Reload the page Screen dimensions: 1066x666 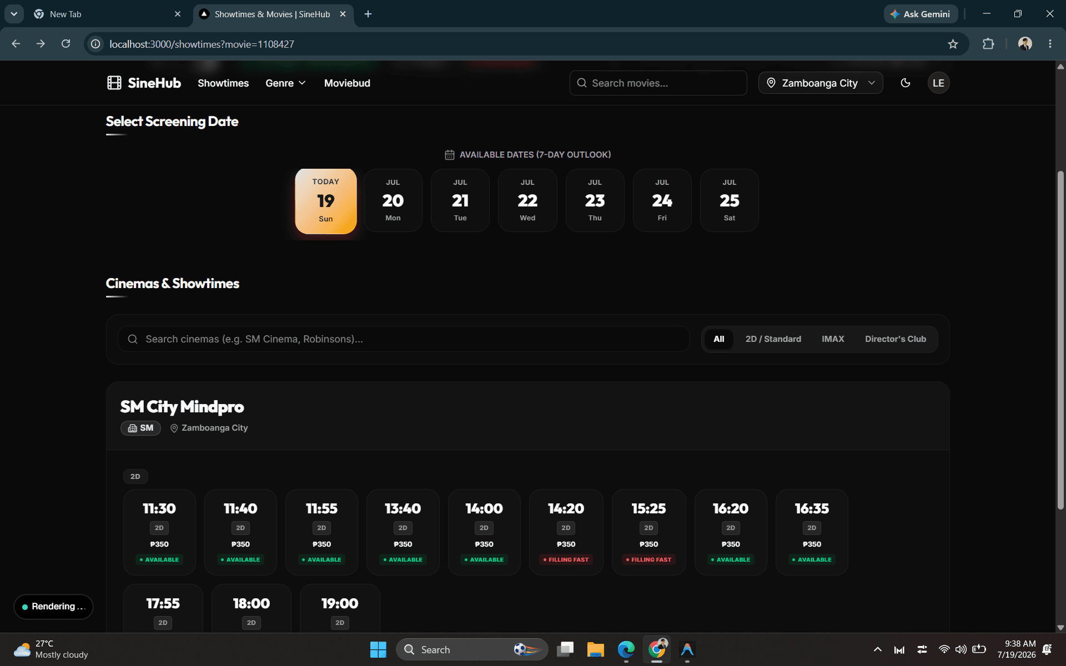click(66, 44)
